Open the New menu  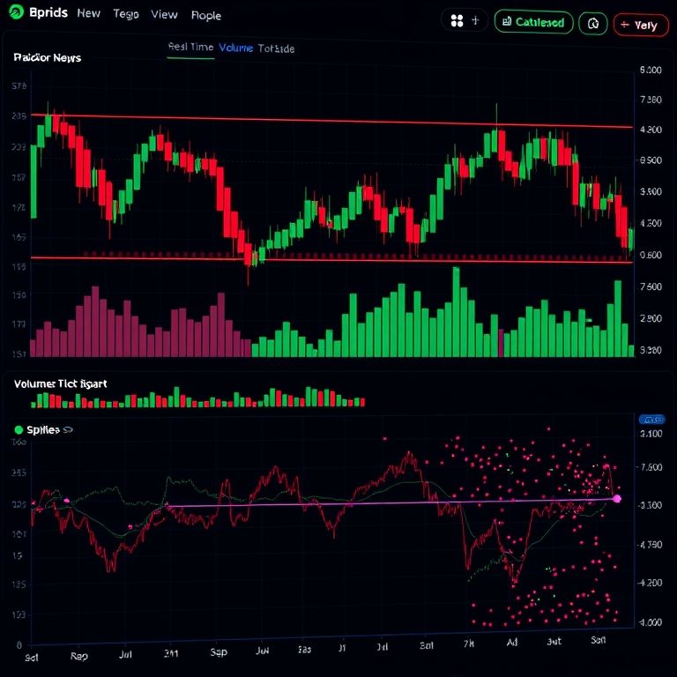click(x=88, y=14)
